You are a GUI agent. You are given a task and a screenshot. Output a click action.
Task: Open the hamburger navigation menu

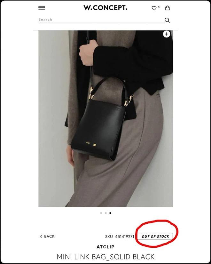[x=42, y=8]
